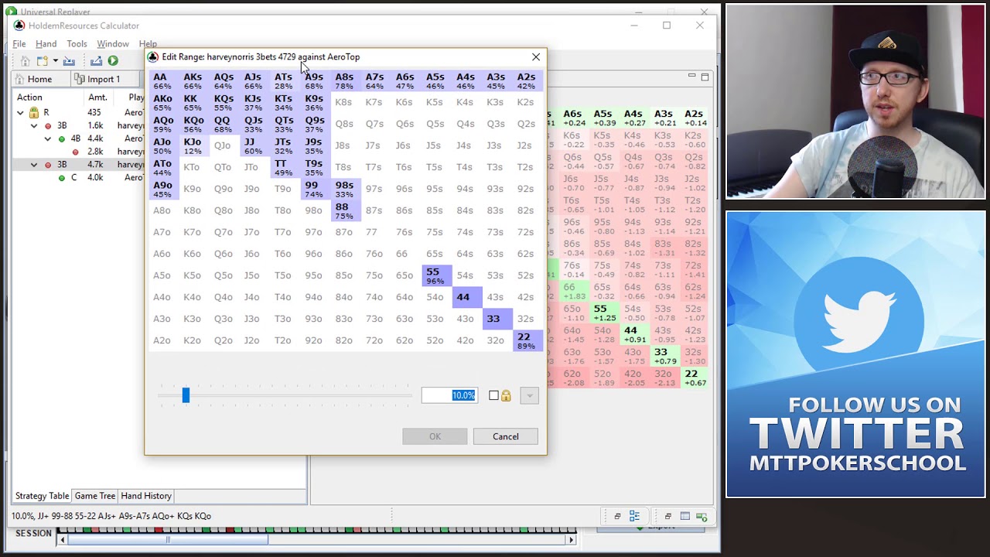Select the unselected QJo range cell
The image size is (990, 557).
point(223,145)
